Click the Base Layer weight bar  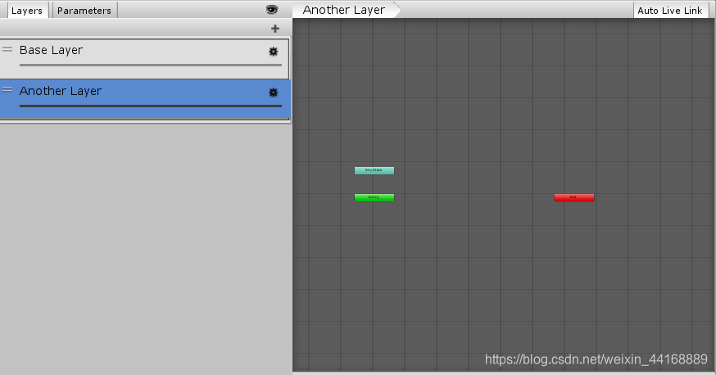151,66
